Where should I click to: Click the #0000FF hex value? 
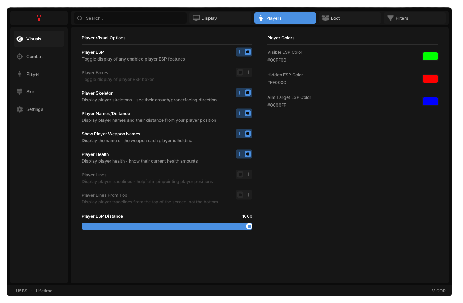pos(277,105)
